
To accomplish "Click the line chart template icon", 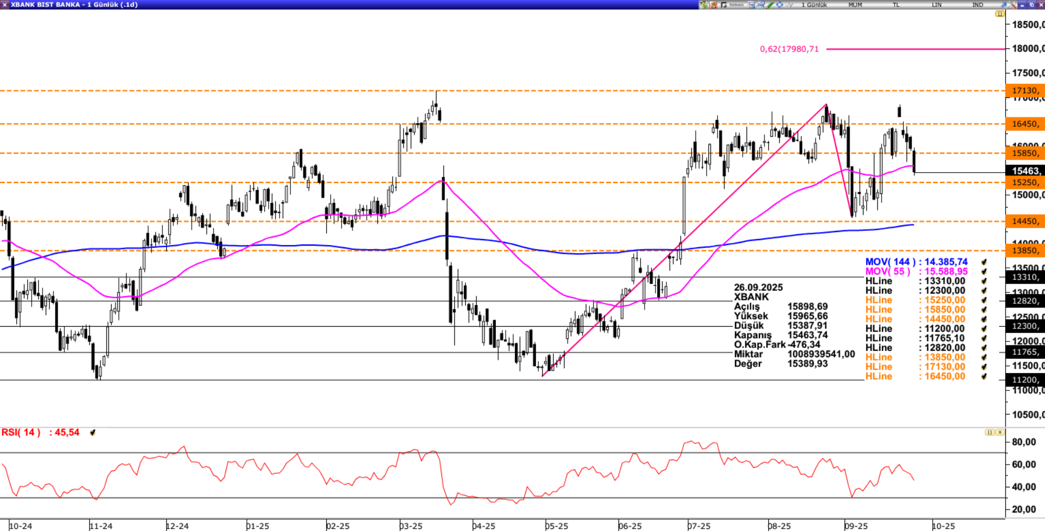I will [x=761, y=4].
